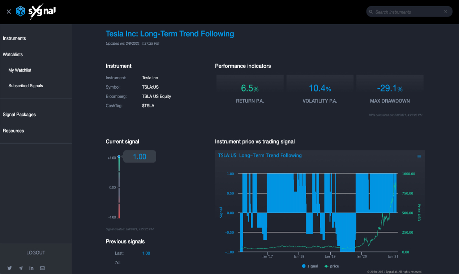This screenshot has height=274, width=459.
Task: Click the current signal slider handle
Action: pos(119,157)
